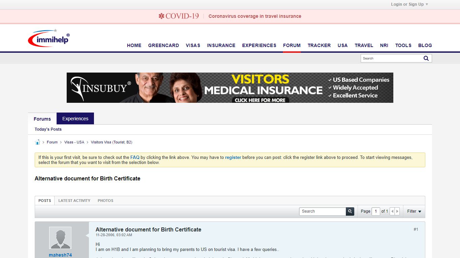
Task: Click Forum breadcrumb link
Action: tap(52, 142)
